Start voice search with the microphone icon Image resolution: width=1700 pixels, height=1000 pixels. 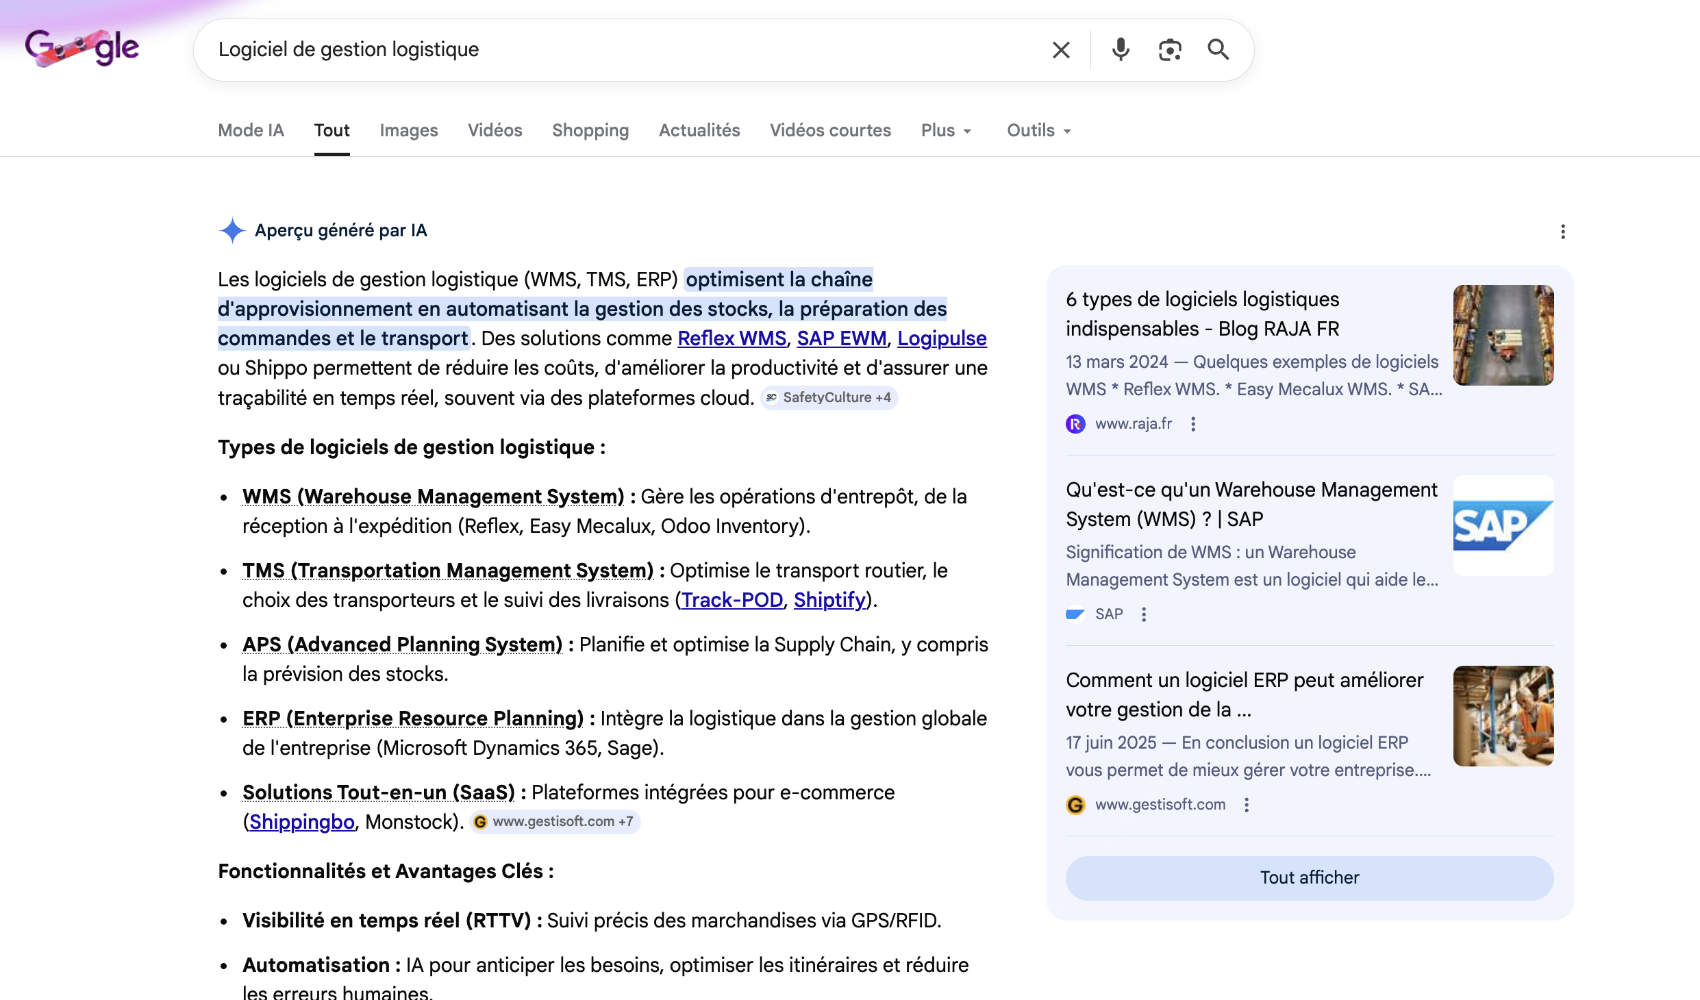pos(1121,50)
